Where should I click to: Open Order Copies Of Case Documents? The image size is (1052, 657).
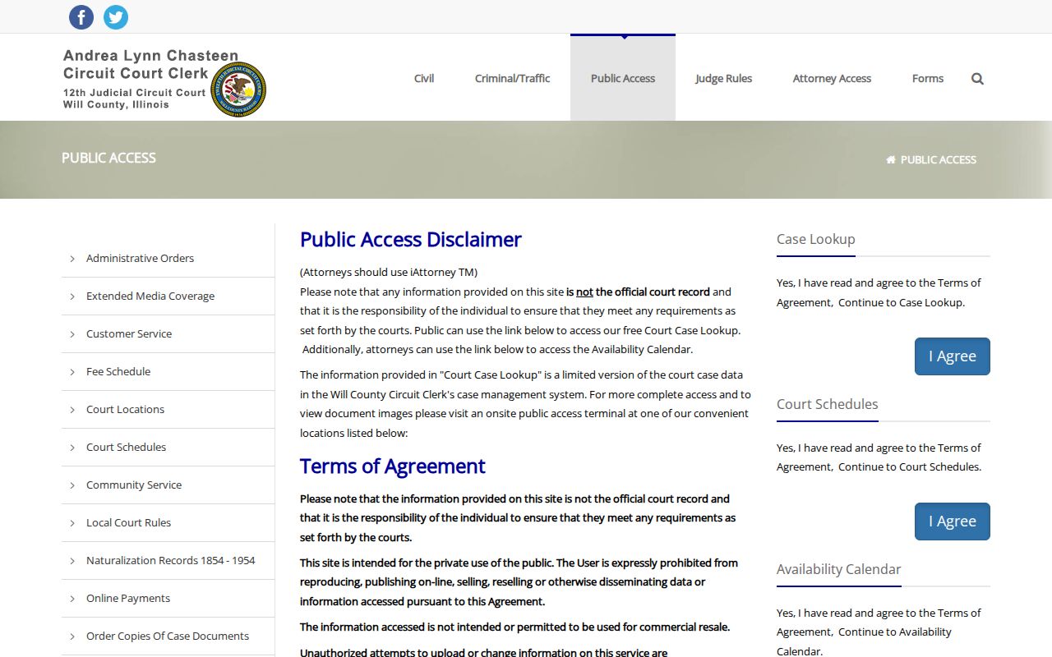pos(168,636)
